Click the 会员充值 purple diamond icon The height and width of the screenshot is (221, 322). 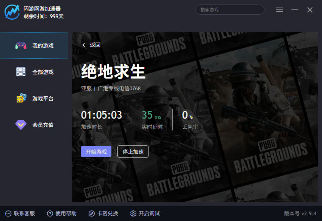pos(21,125)
